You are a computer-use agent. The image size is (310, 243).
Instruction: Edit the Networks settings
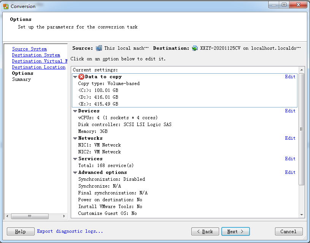pyautogui.click(x=290, y=138)
